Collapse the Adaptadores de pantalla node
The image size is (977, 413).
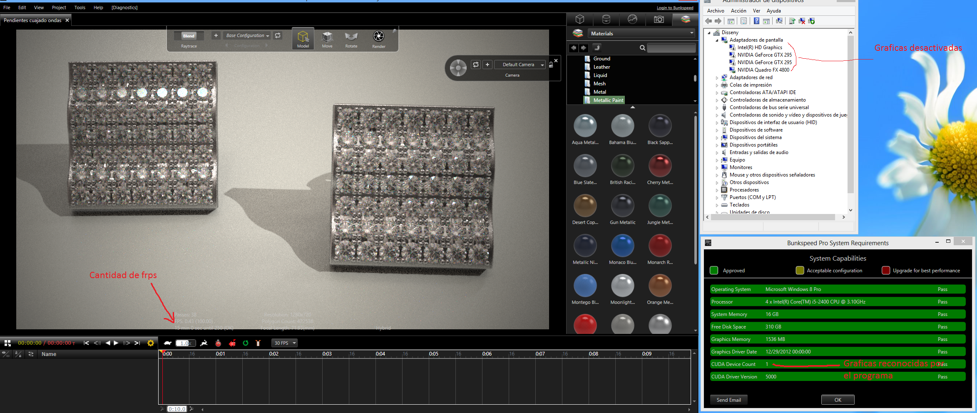tap(717, 40)
